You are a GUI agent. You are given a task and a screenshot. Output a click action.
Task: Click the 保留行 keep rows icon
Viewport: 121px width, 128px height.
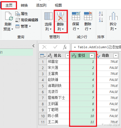coord(76,16)
